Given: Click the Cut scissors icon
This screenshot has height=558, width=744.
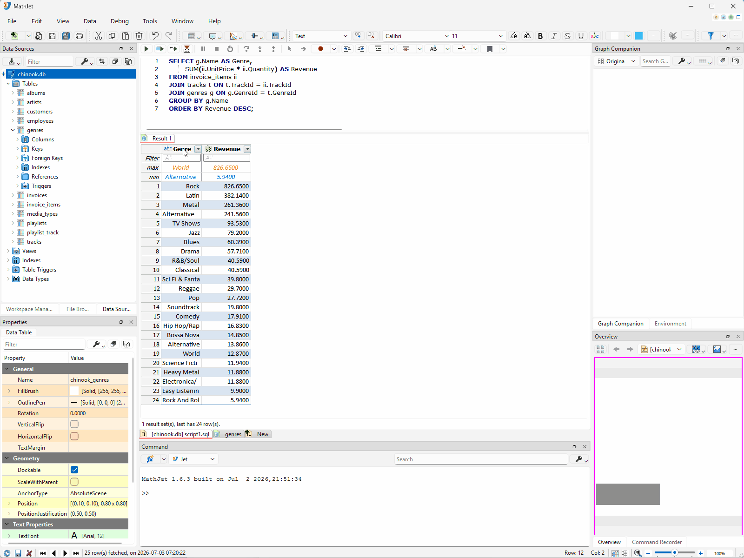Looking at the screenshot, I should pos(99,36).
